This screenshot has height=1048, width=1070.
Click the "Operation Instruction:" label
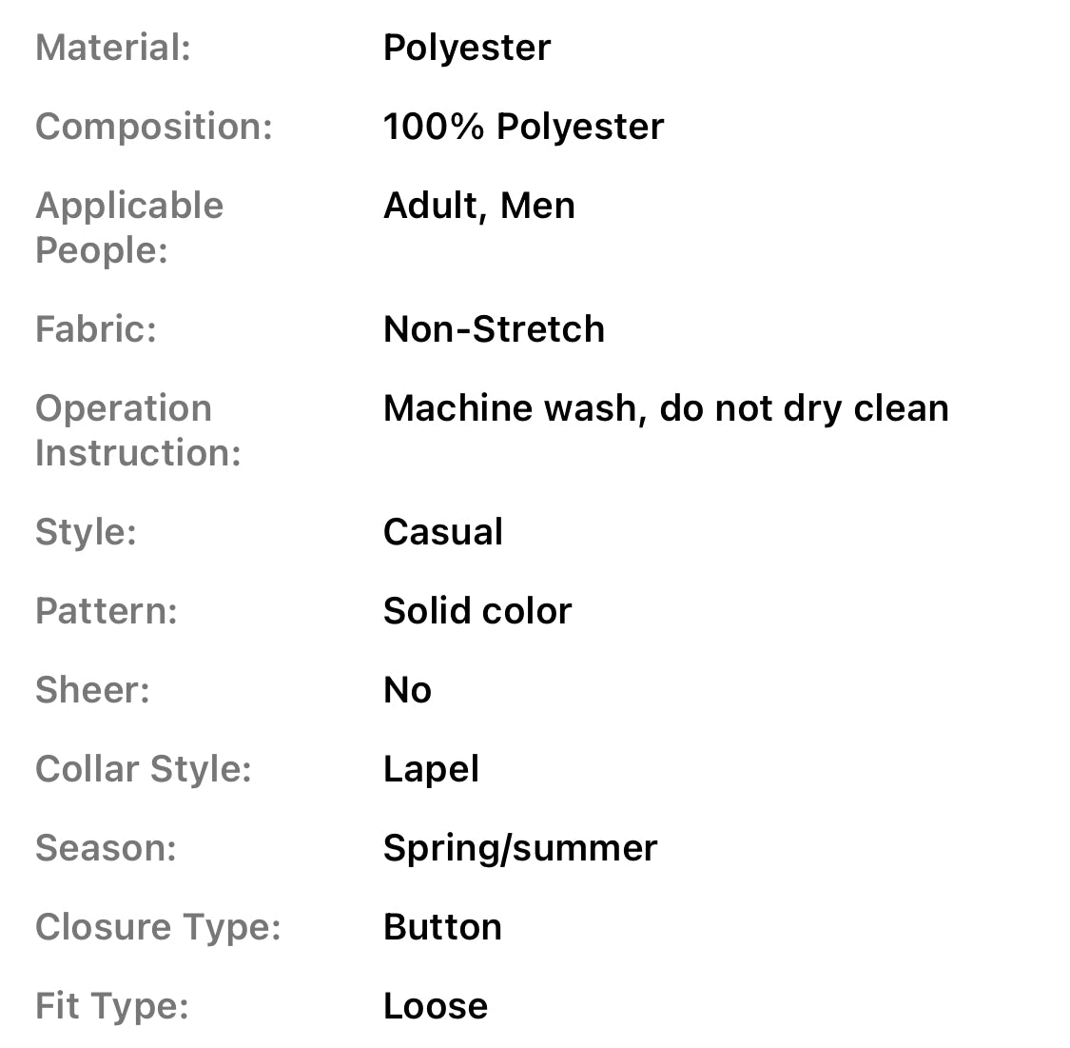coord(138,430)
